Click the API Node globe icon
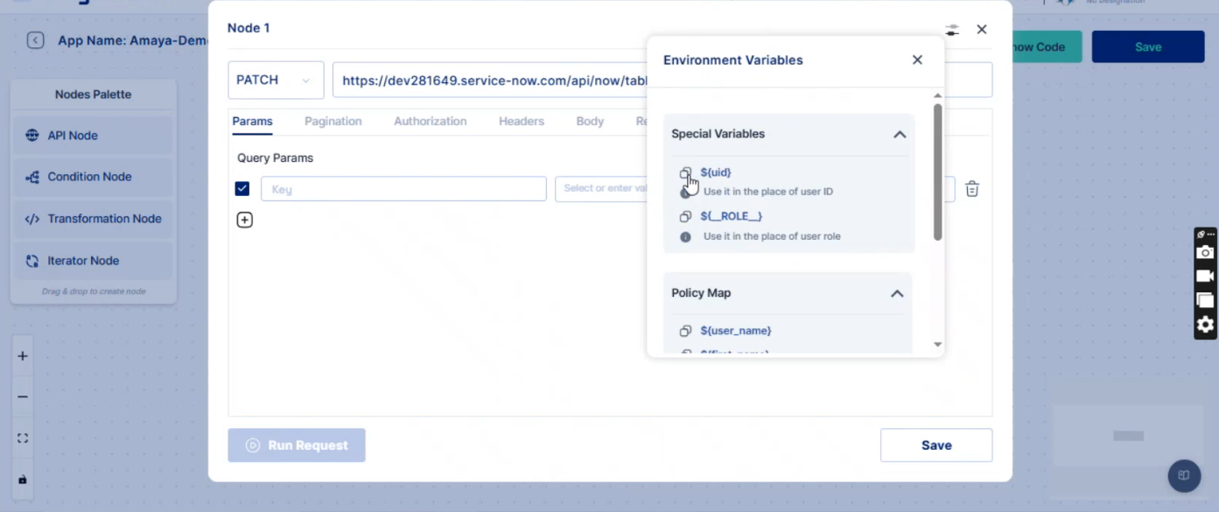 pos(32,136)
